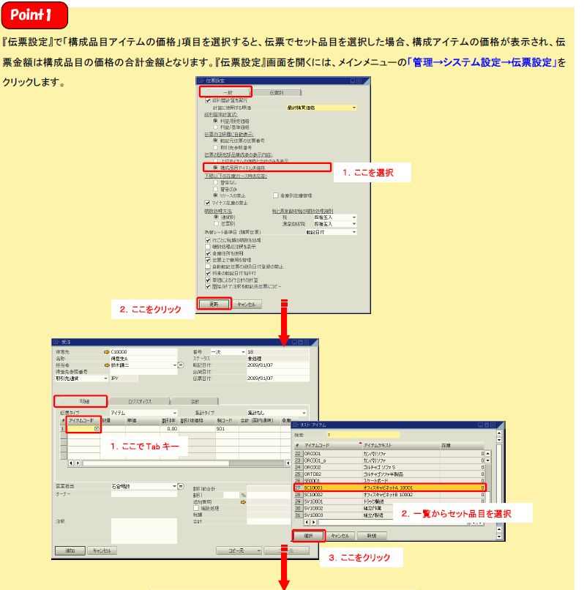Switch to ロジスティクス tab

tap(140, 401)
